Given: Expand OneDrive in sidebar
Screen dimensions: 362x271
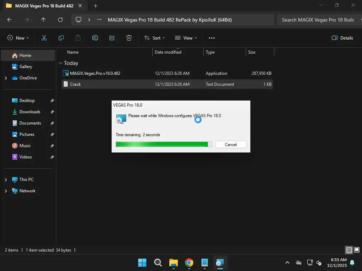Looking at the screenshot, I should [6, 78].
